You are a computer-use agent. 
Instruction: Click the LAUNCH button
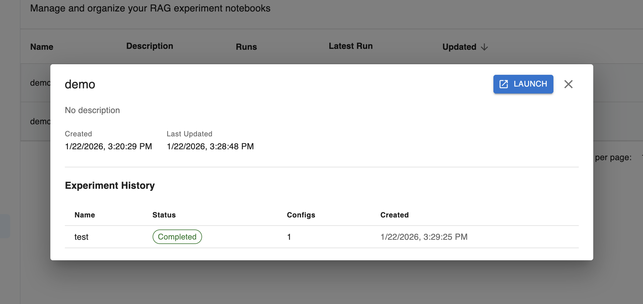coord(523,84)
